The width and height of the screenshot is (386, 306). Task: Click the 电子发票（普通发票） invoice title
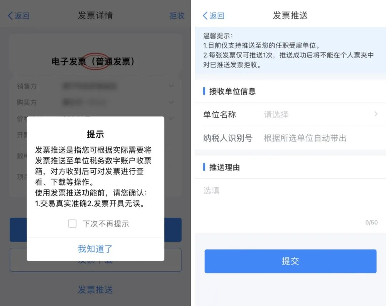point(93,61)
